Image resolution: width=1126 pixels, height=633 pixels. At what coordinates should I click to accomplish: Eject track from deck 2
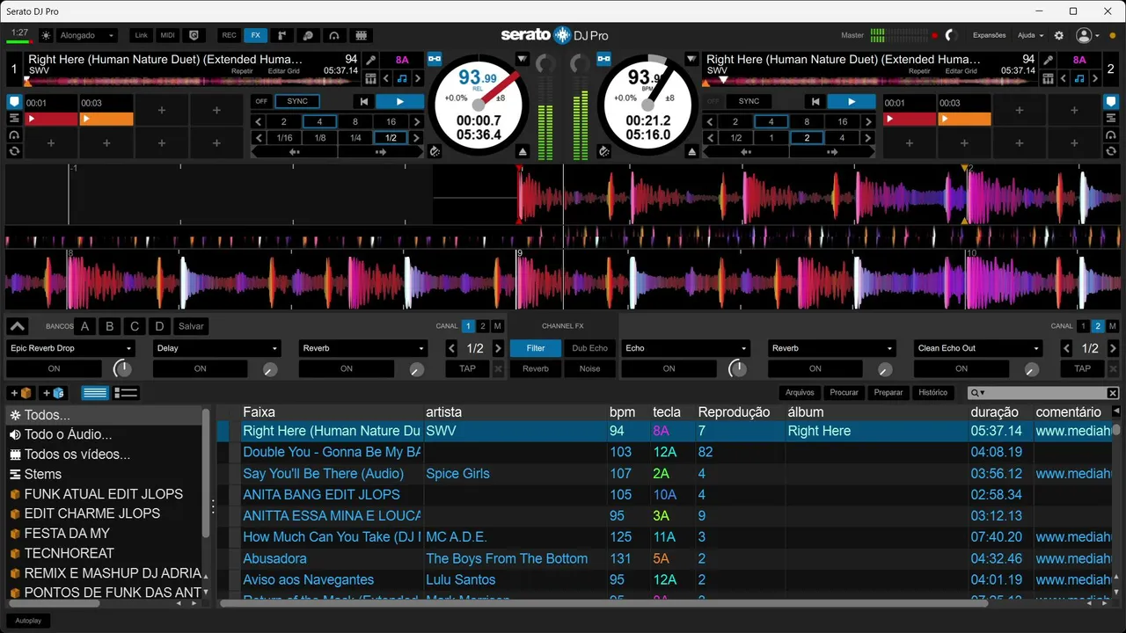tap(691, 151)
